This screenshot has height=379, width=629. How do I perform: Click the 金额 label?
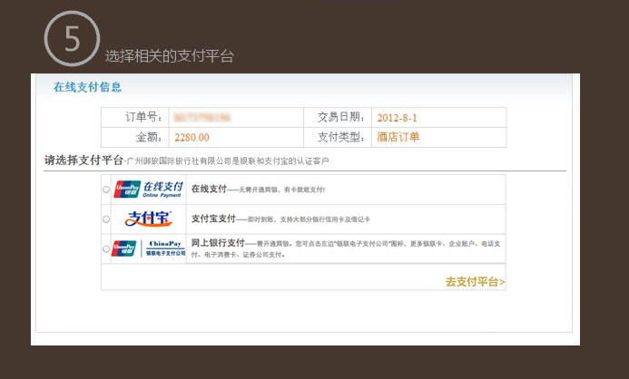click(x=149, y=137)
